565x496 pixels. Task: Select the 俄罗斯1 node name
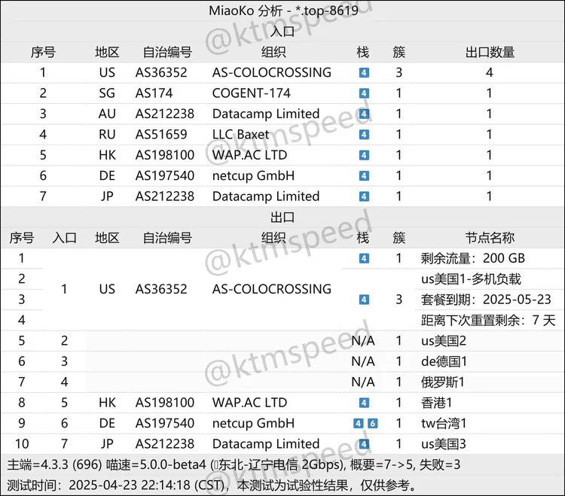pyautogui.click(x=442, y=382)
